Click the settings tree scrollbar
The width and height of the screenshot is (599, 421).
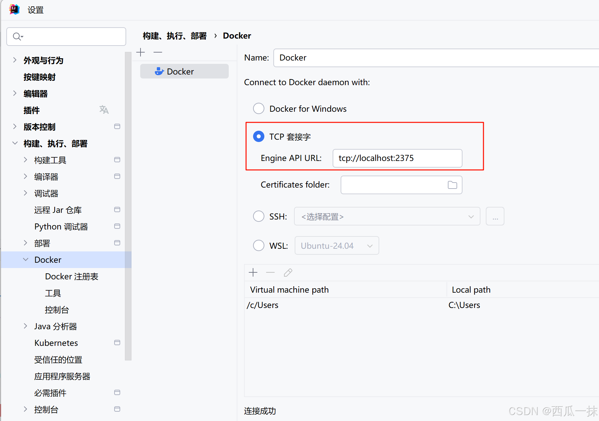click(x=128, y=206)
